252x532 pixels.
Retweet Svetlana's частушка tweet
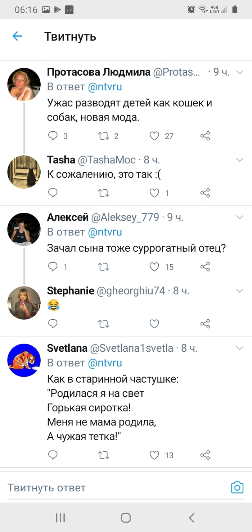104,455
